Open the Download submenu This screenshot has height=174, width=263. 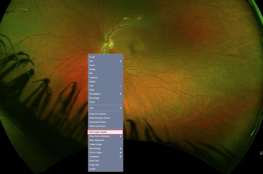coord(105,157)
